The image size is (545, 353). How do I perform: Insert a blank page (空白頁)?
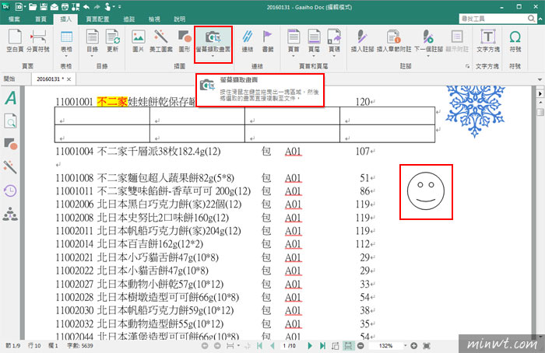click(15, 41)
